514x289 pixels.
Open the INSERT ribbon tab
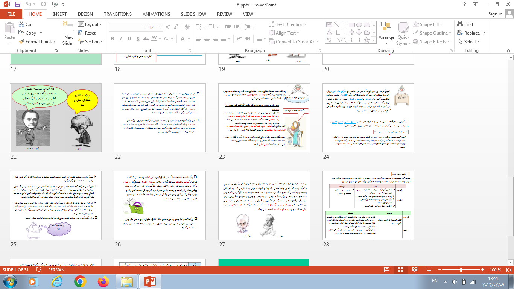pyautogui.click(x=59, y=14)
